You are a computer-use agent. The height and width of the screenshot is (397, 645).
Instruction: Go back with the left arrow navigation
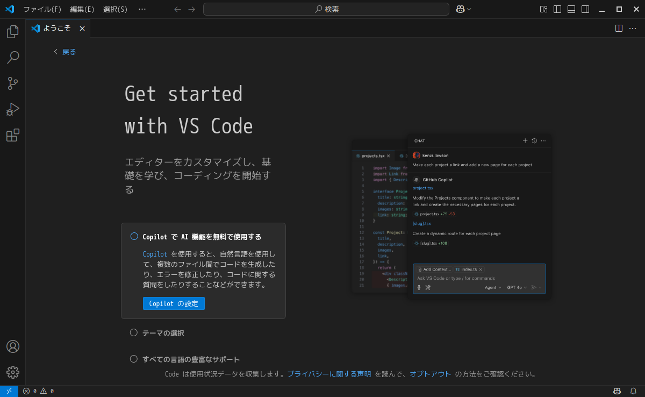pos(178,9)
